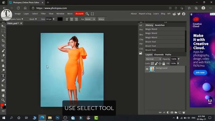Open the image panel icon in side strip
Image resolution: width=215 pixels, height=121 pixels.
point(140,53)
